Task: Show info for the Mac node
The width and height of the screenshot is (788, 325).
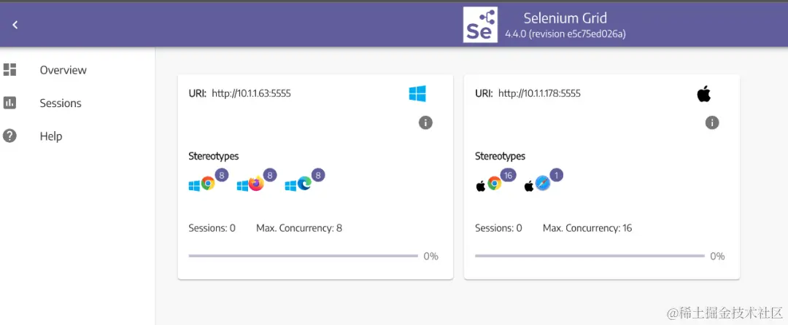Action: [x=712, y=122]
